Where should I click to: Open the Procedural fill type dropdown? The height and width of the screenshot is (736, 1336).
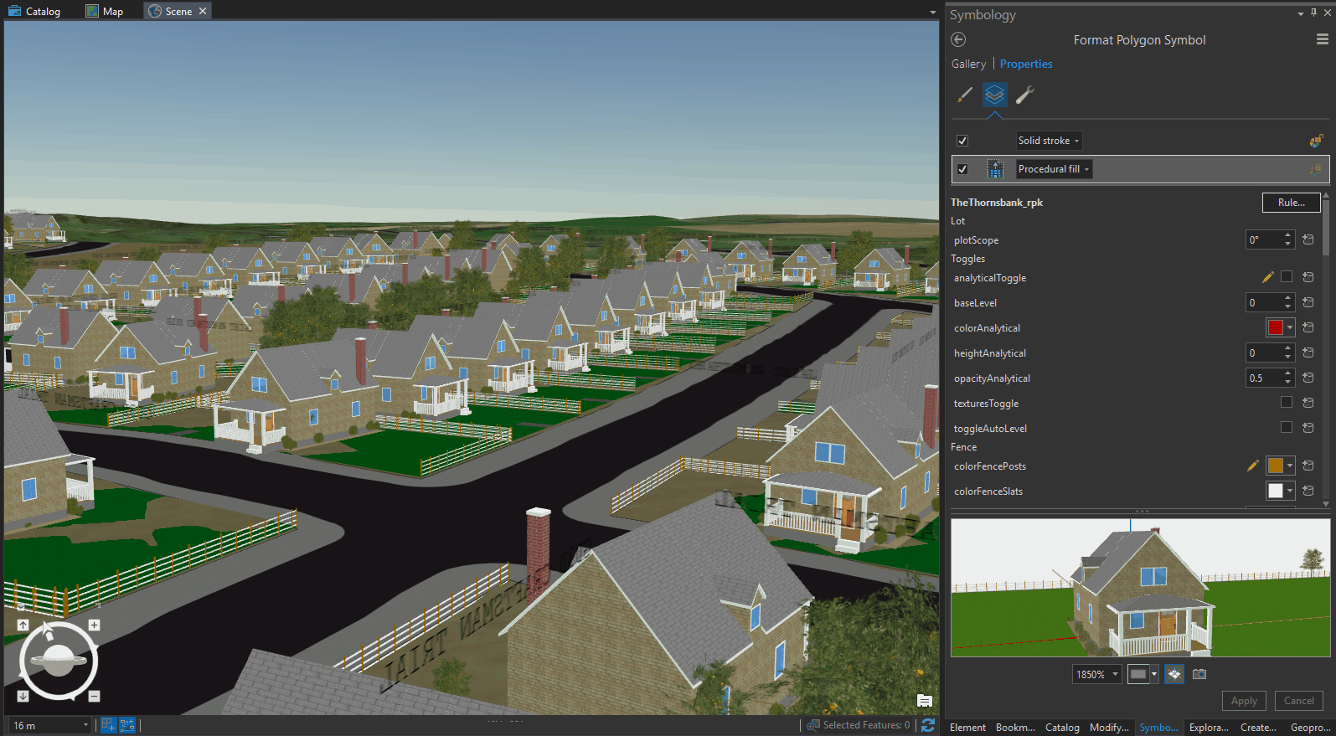(x=1054, y=169)
